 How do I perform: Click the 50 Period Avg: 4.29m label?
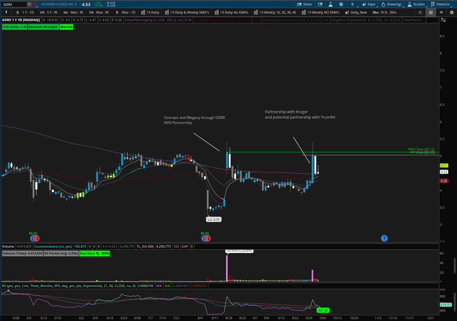pyautogui.click(x=61, y=253)
